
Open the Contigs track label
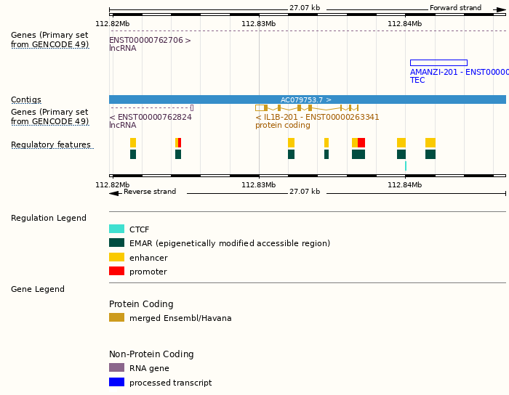[26, 100]
